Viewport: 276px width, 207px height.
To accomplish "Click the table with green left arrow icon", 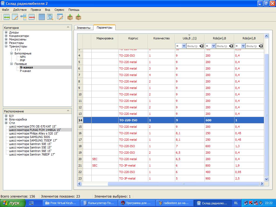I will click(x=6, y=17).
